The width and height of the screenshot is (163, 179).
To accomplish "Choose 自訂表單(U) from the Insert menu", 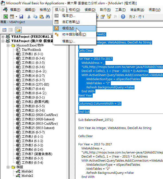I will pyautogui.click(x=74, y=22).
